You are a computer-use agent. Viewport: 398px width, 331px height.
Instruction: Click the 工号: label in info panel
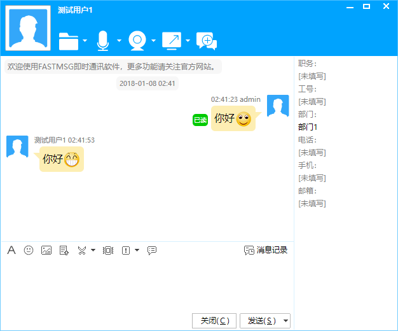click(307, 88)
